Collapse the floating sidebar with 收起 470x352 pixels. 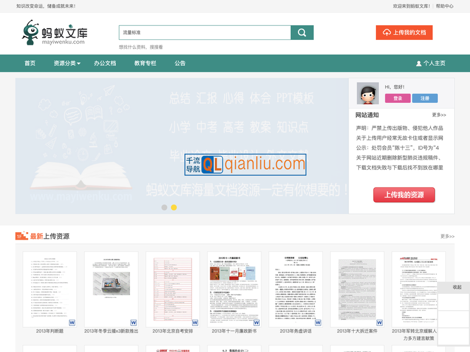457,287
